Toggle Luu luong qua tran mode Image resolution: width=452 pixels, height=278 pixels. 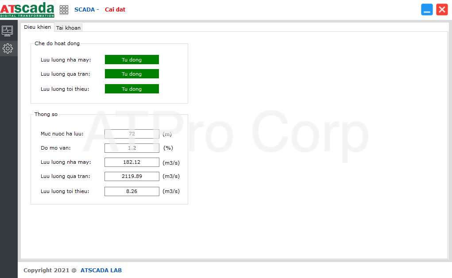[131, 74]
